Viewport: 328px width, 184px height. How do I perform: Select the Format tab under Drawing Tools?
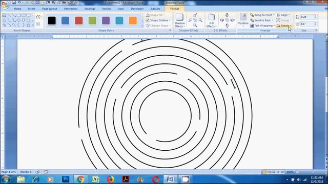point(174,9)
